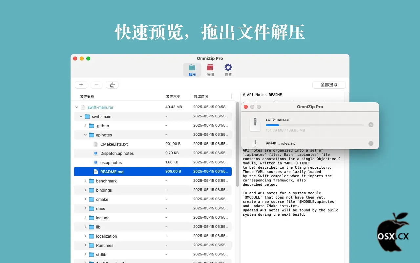
Task: Click the CMakeLists.txt file name
Action: pyautogui.click(x=114, y=144)
